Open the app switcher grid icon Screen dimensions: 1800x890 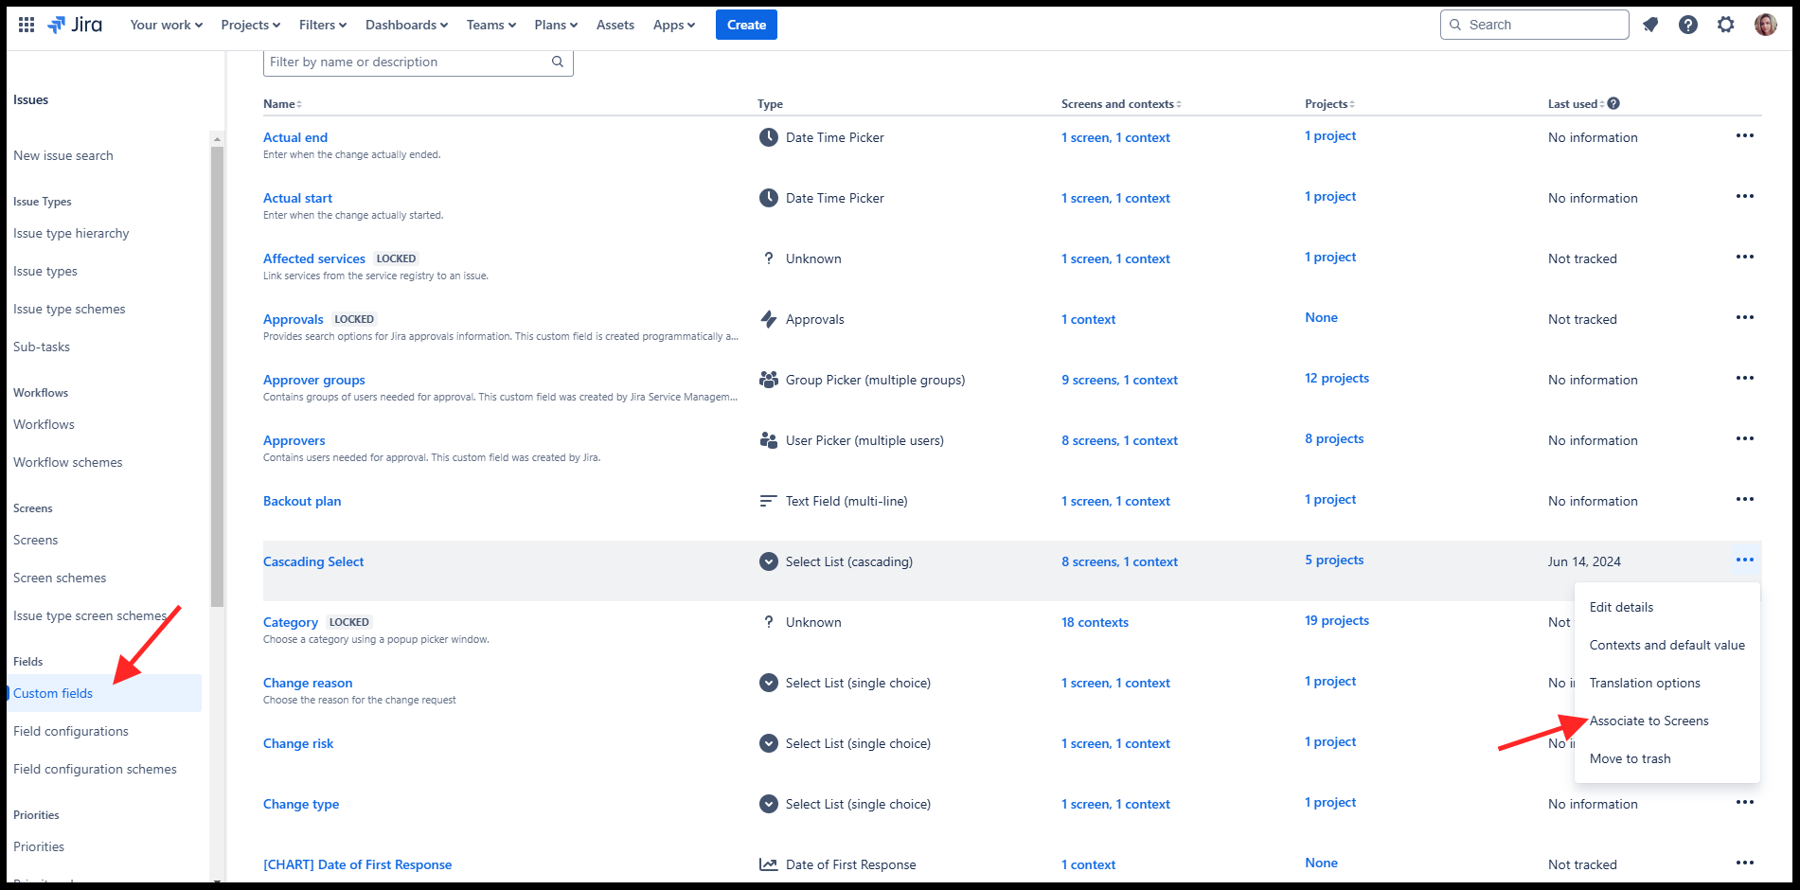click(x=27, y=25)
